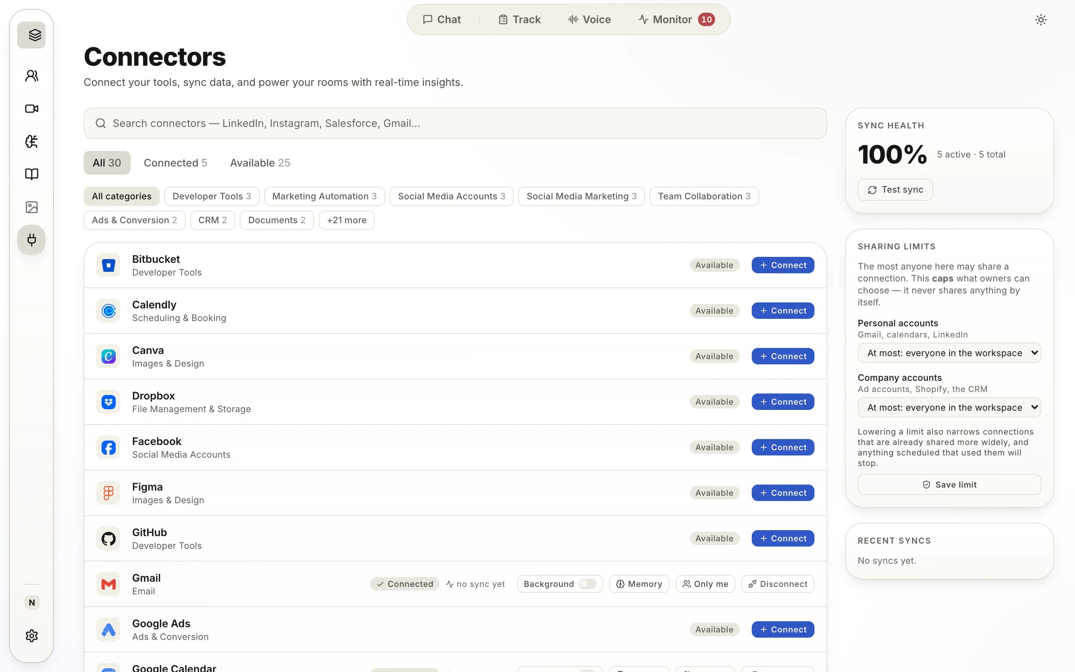Switch to the Chat tab
This screenshot has height=672, width=1075.
(442, 19)
